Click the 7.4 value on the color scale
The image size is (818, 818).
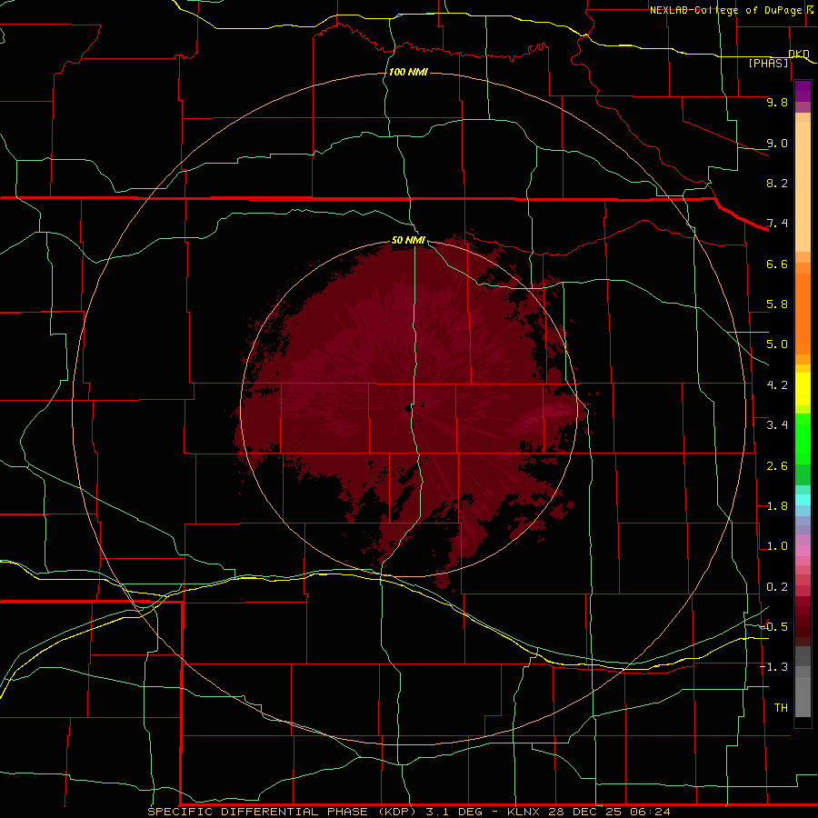[777, 224]
